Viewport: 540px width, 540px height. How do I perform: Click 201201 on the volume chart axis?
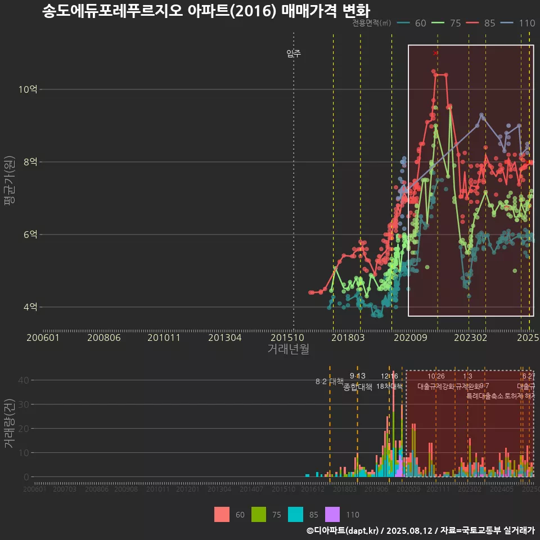point(188,489)
